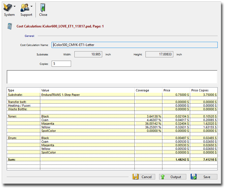Viewport: 226px width, 190px height.
Task: Click the Cancel floppy disk icon
Action: point(136,177)
